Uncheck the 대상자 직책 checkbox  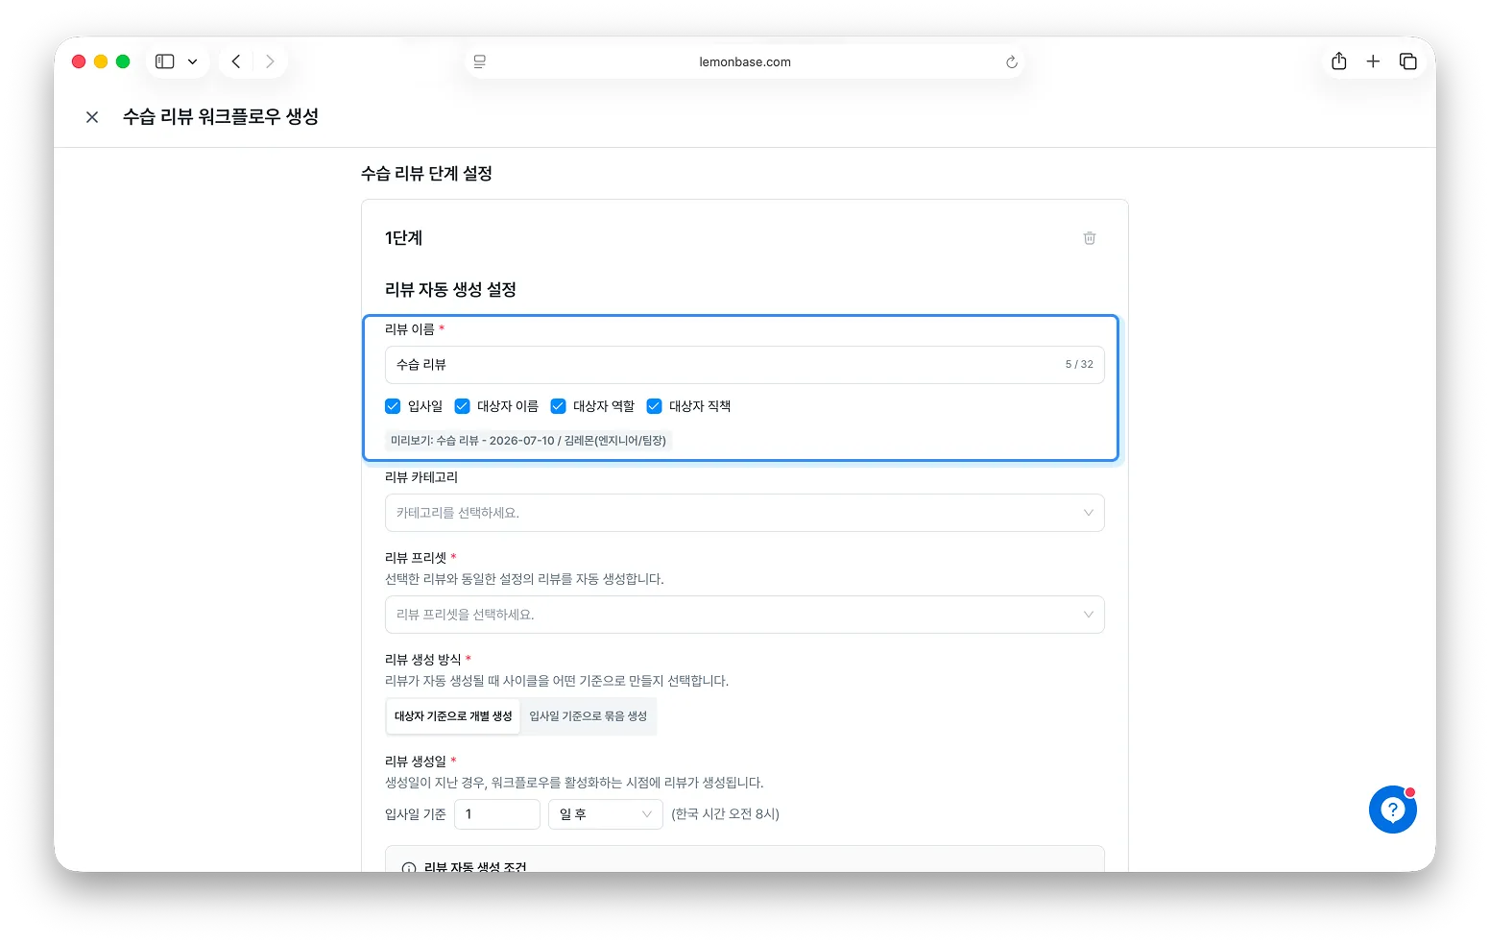point(654,406)
